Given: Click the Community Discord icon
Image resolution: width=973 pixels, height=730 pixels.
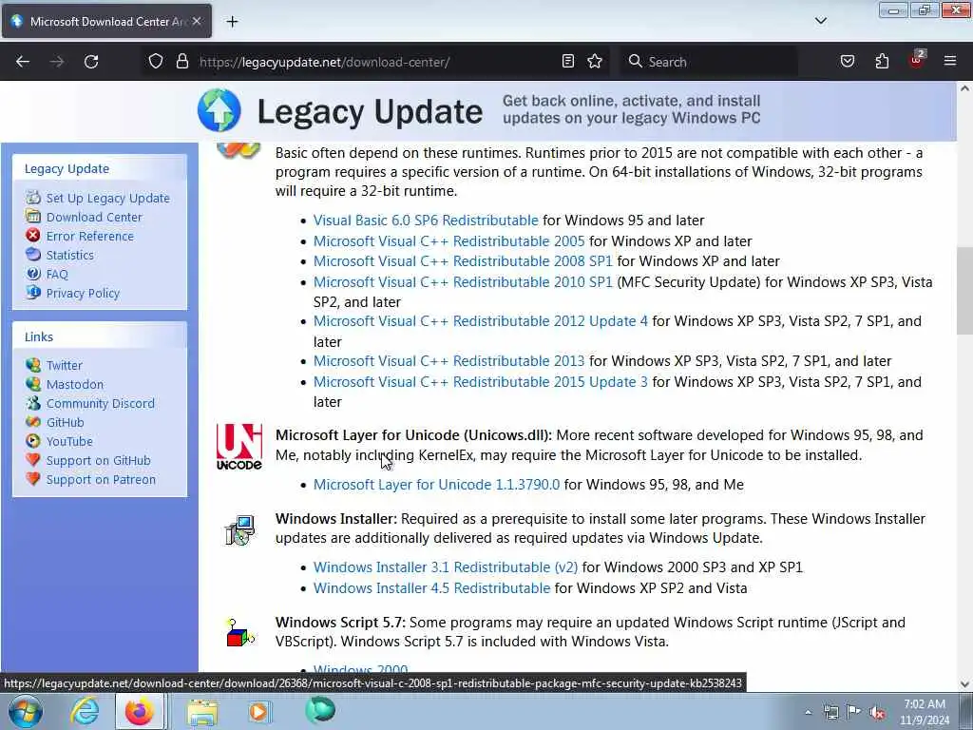Looking at the screenshot, I should (33, 403).
